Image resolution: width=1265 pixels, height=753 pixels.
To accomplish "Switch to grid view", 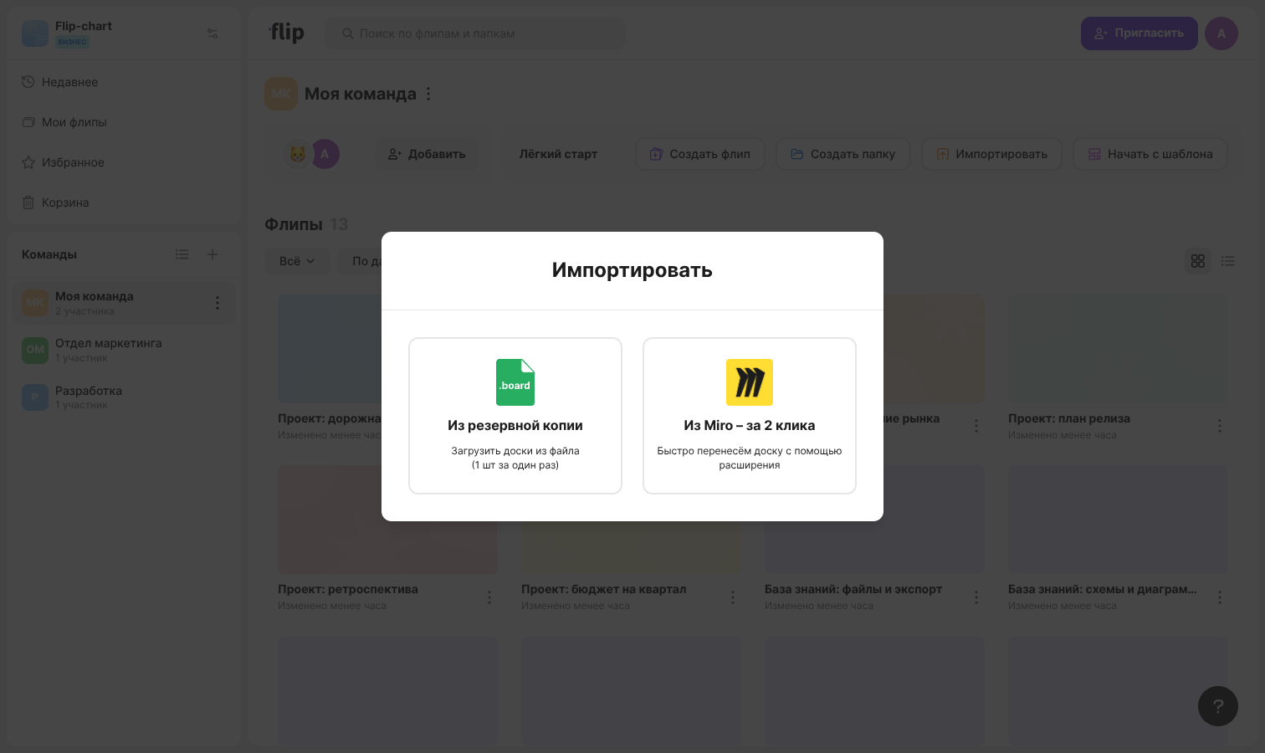I will pyautogui.click(x=1198, y=261).
